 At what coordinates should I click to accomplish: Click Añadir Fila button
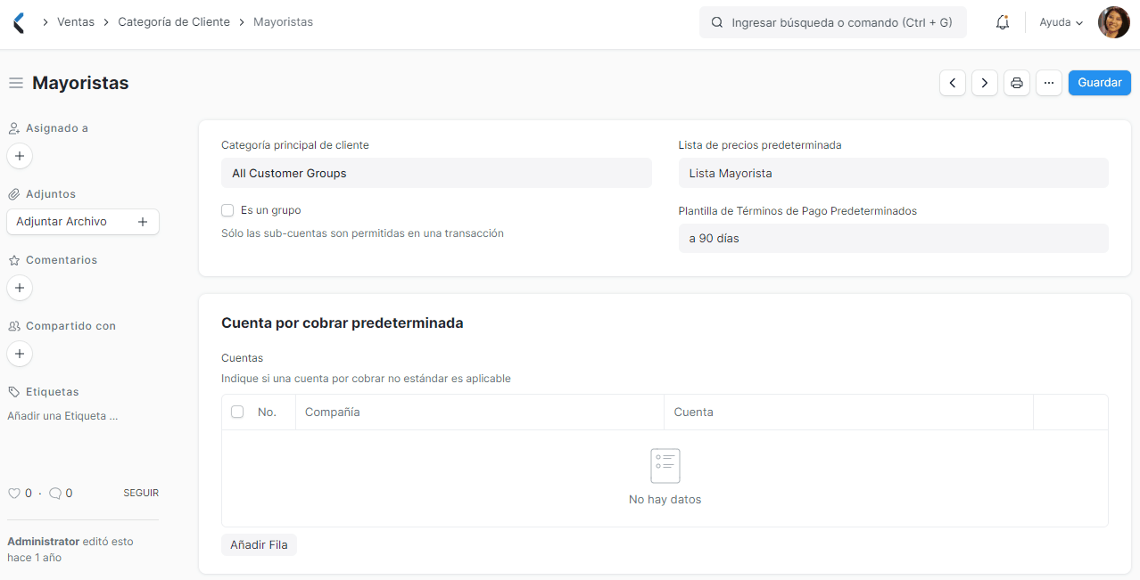pos(259,544)
